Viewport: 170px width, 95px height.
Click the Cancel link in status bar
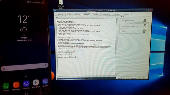click(120, 78)
